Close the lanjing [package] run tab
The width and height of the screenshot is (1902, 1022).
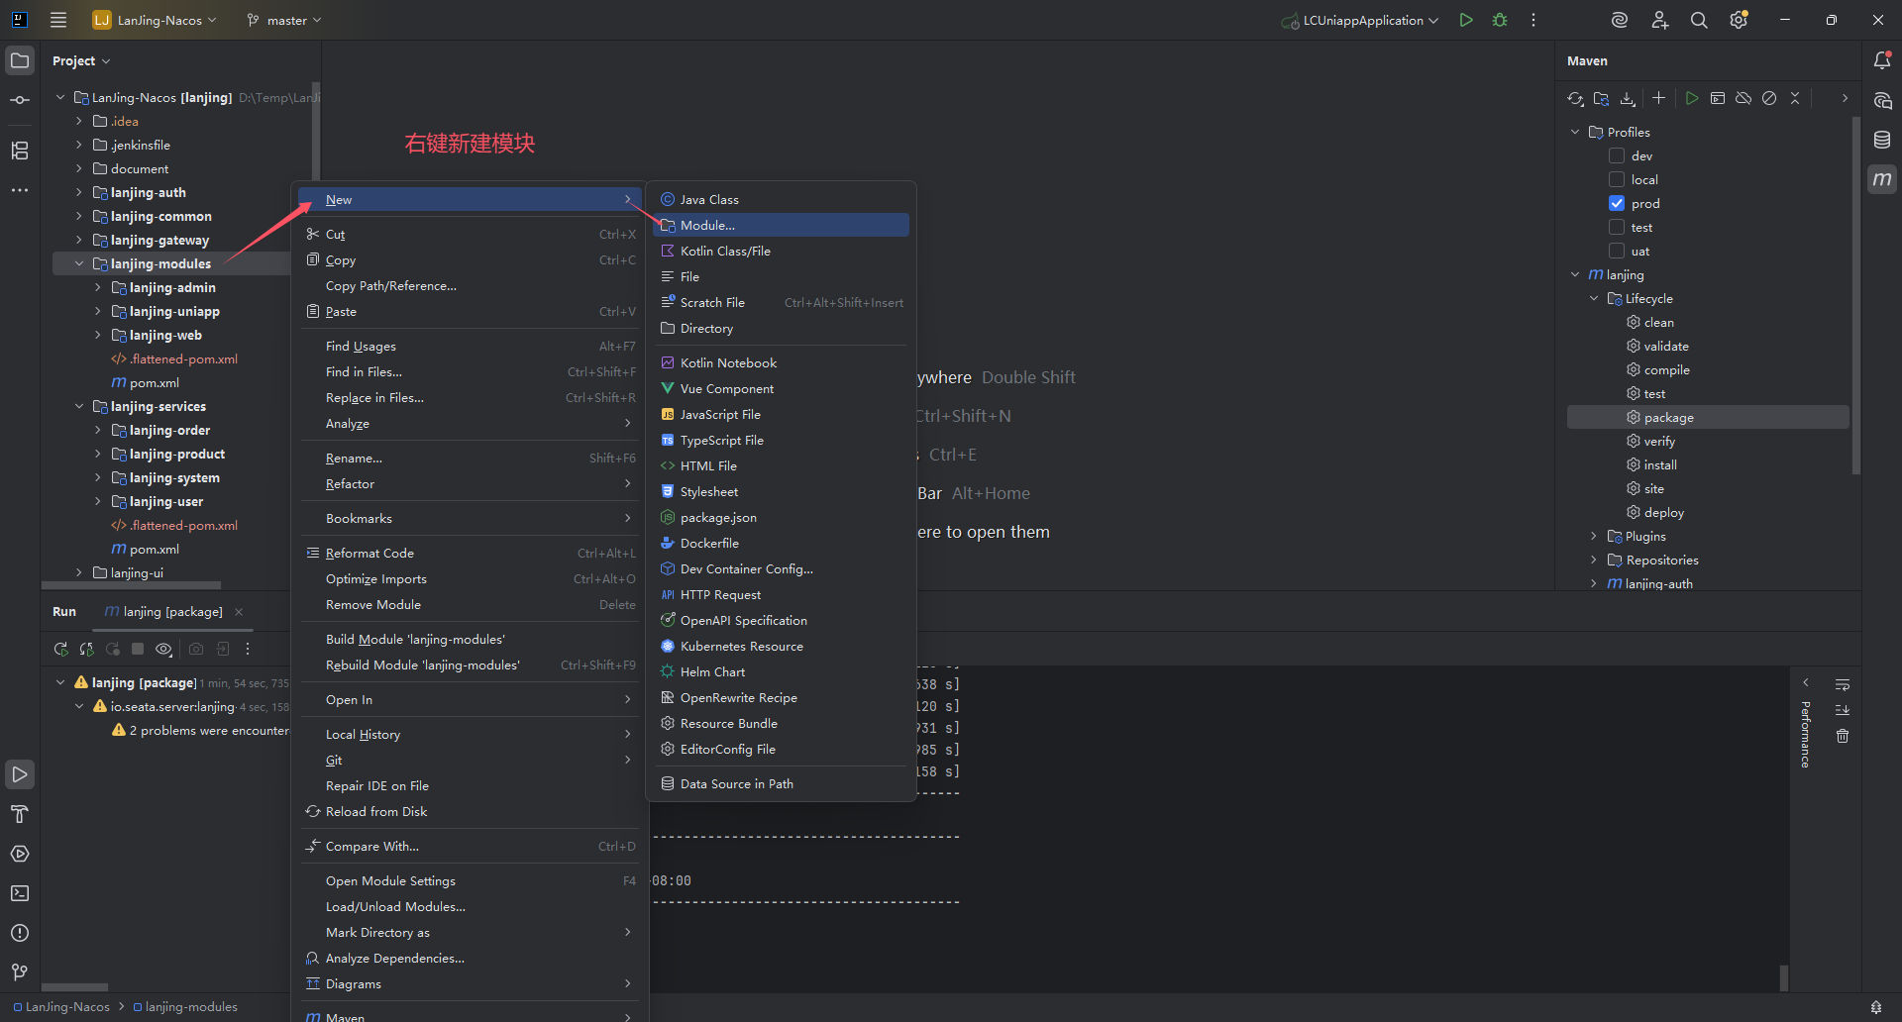click(x=239, y=611)
